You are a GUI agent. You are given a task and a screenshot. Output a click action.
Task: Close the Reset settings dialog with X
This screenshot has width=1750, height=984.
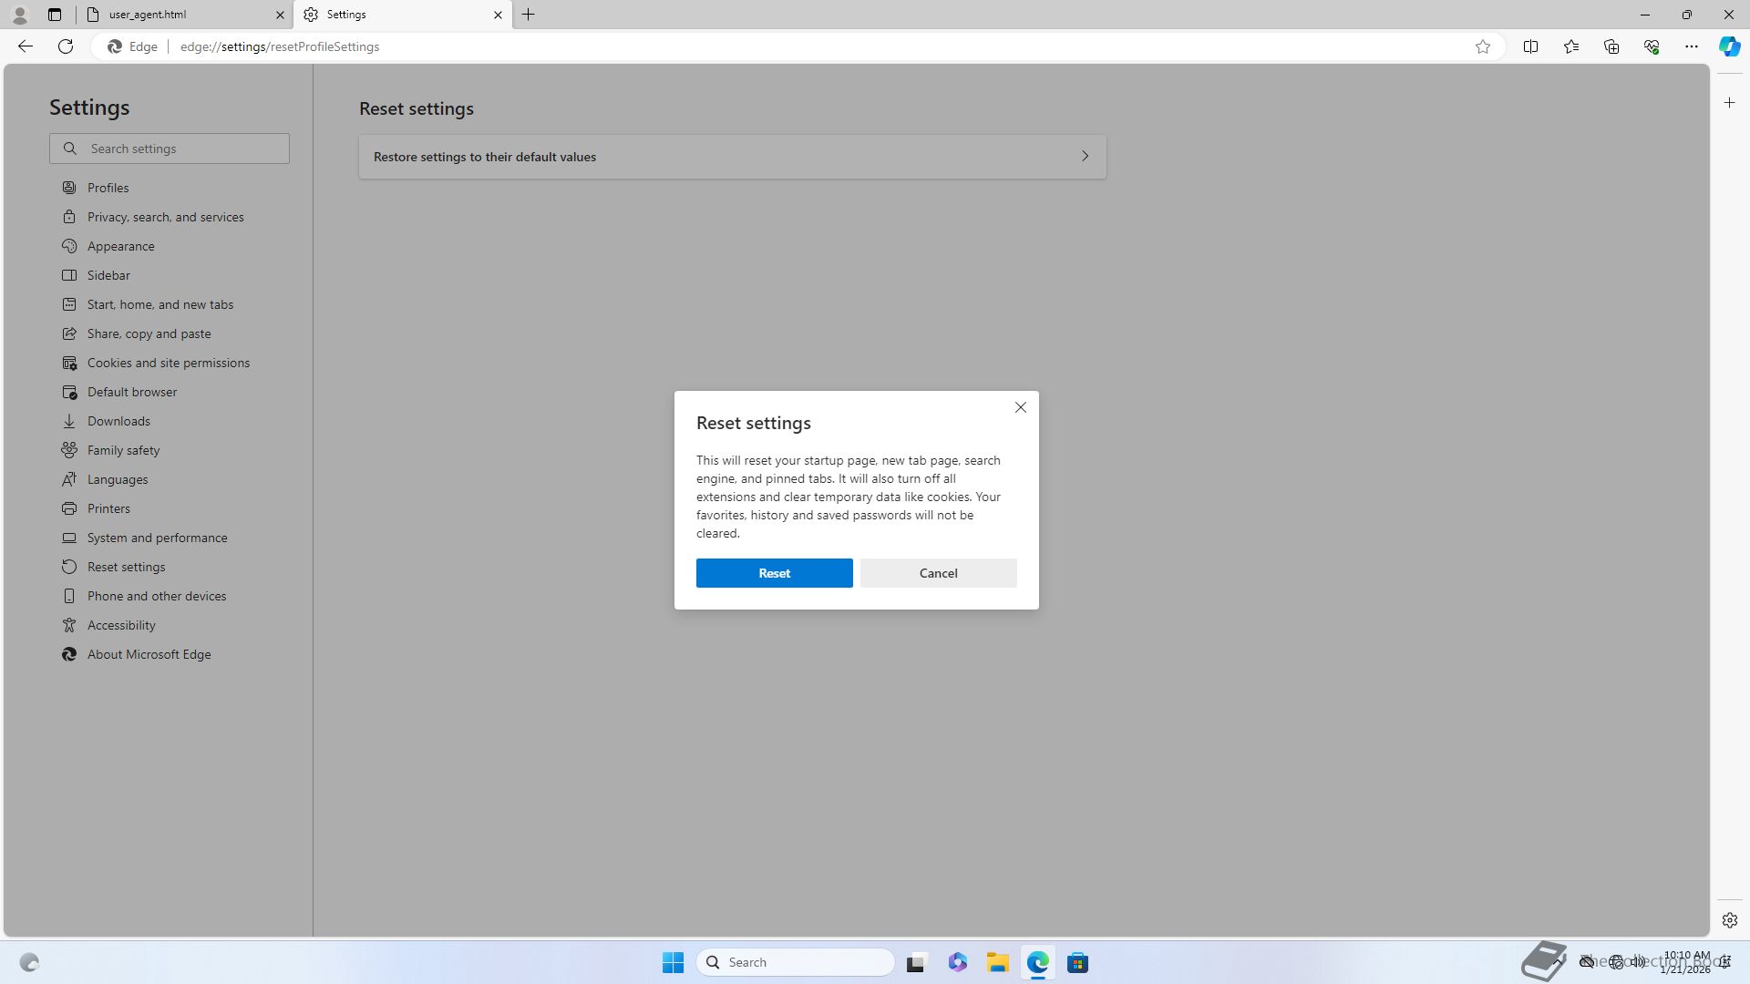[x=1020, y=407]
